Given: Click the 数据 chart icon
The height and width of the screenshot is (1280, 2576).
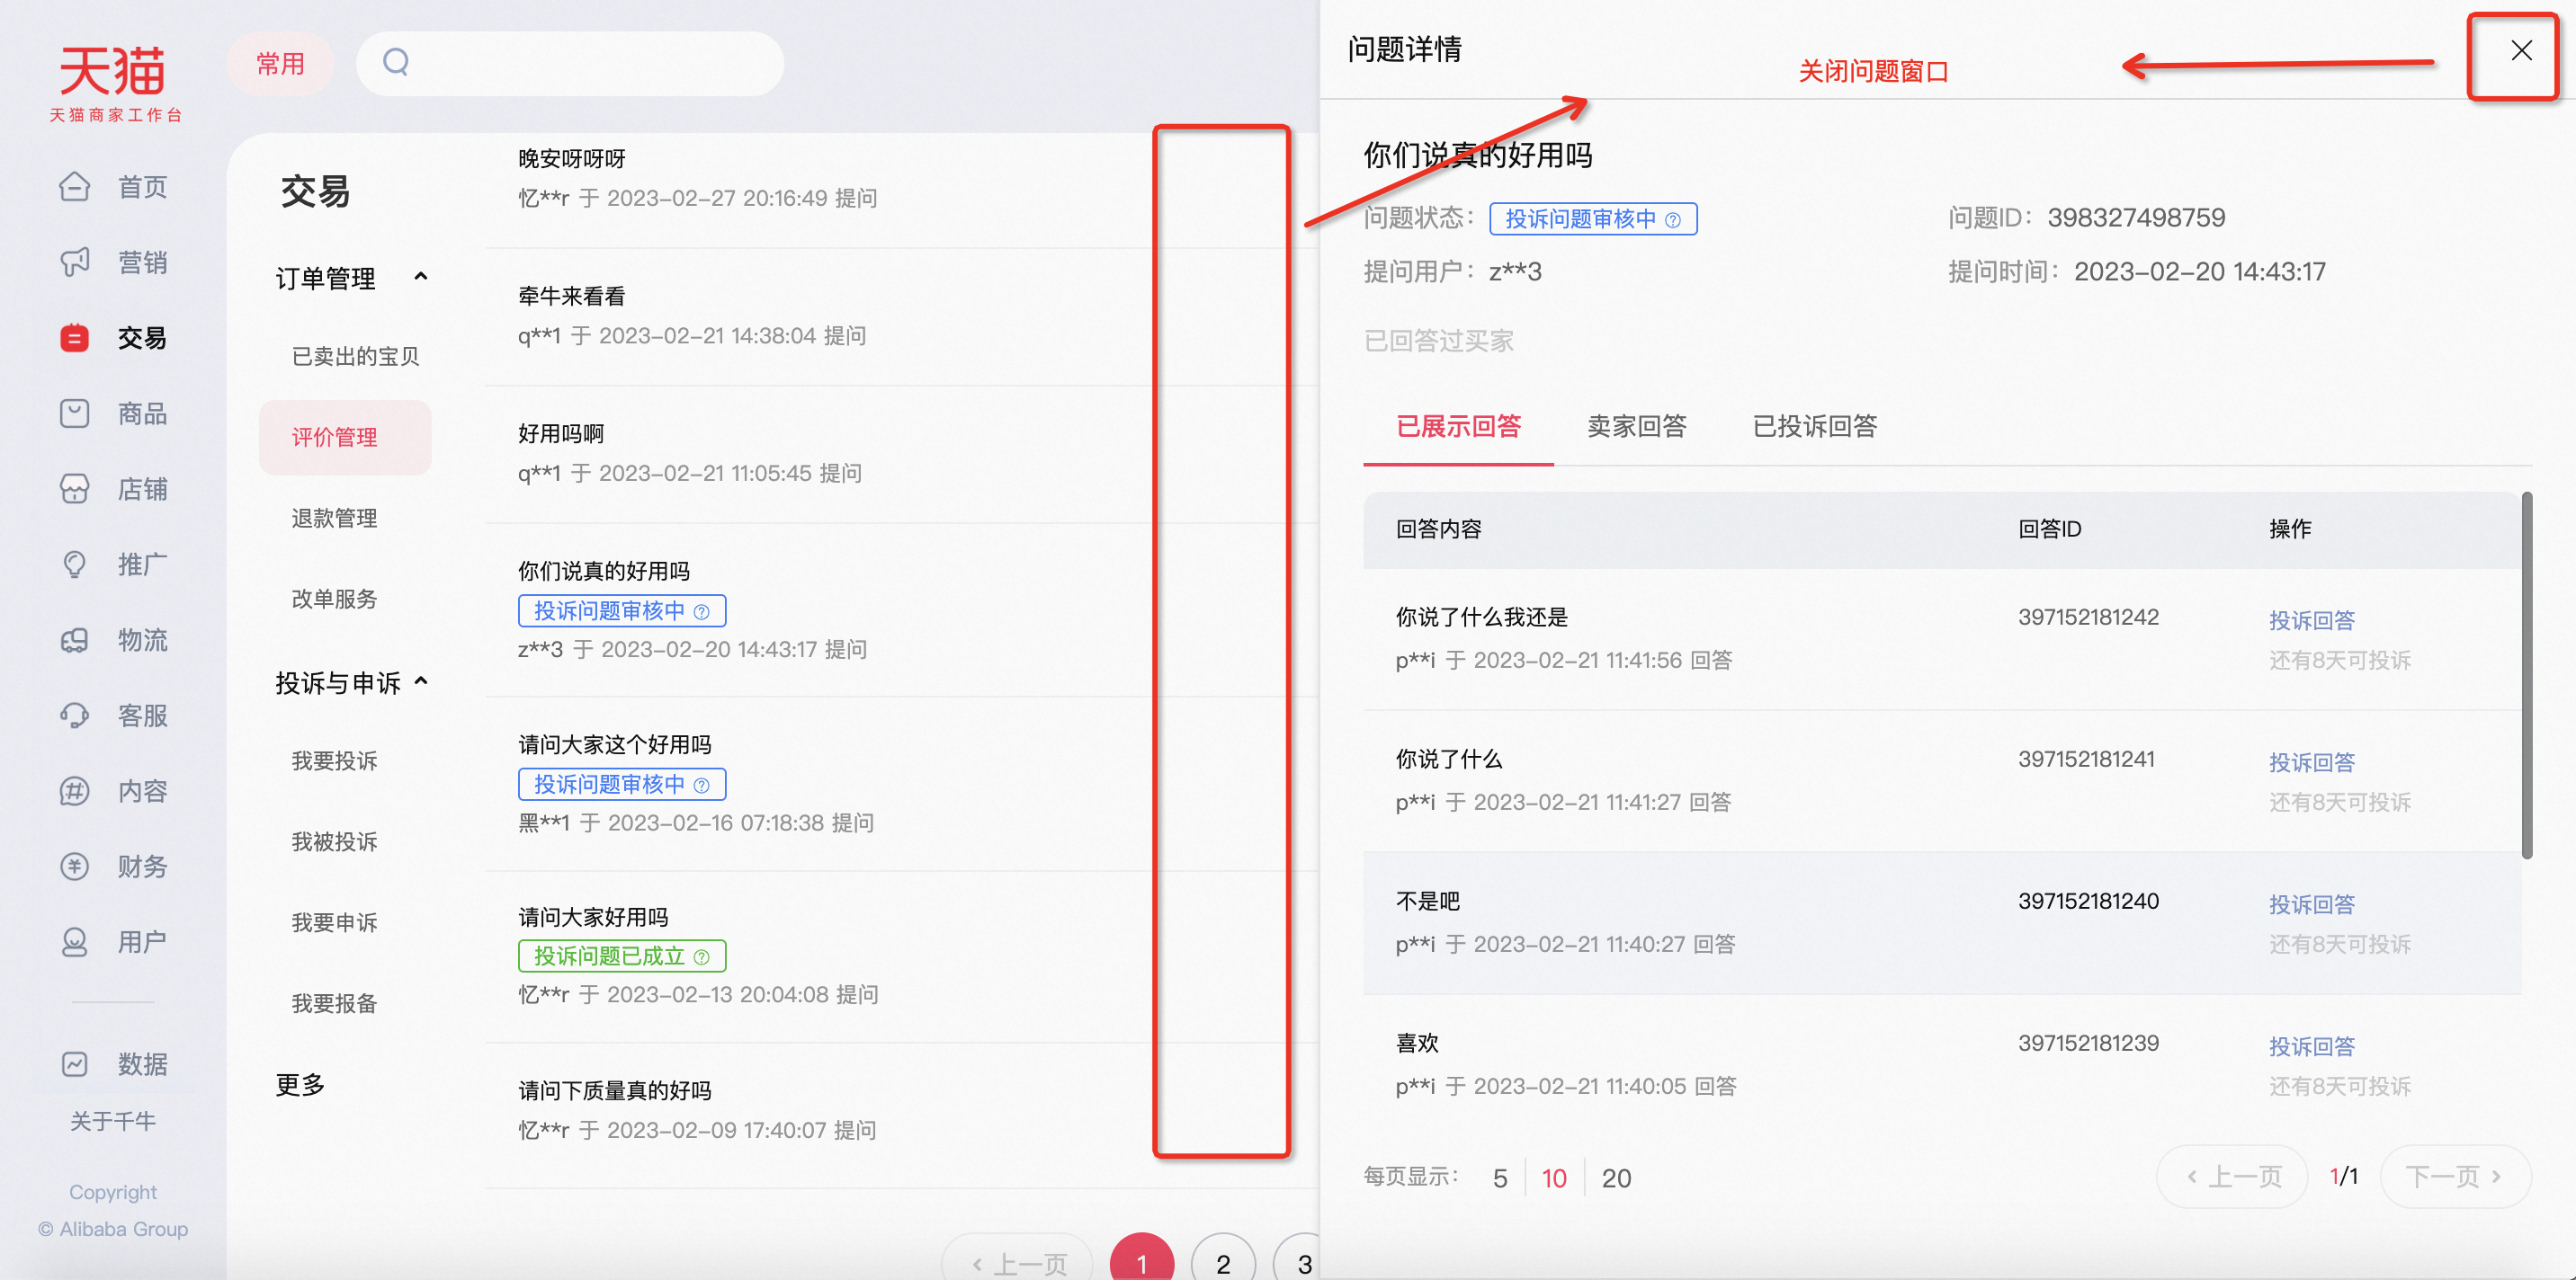Looking at the screenshot, I should click(x=74, y=1064).
